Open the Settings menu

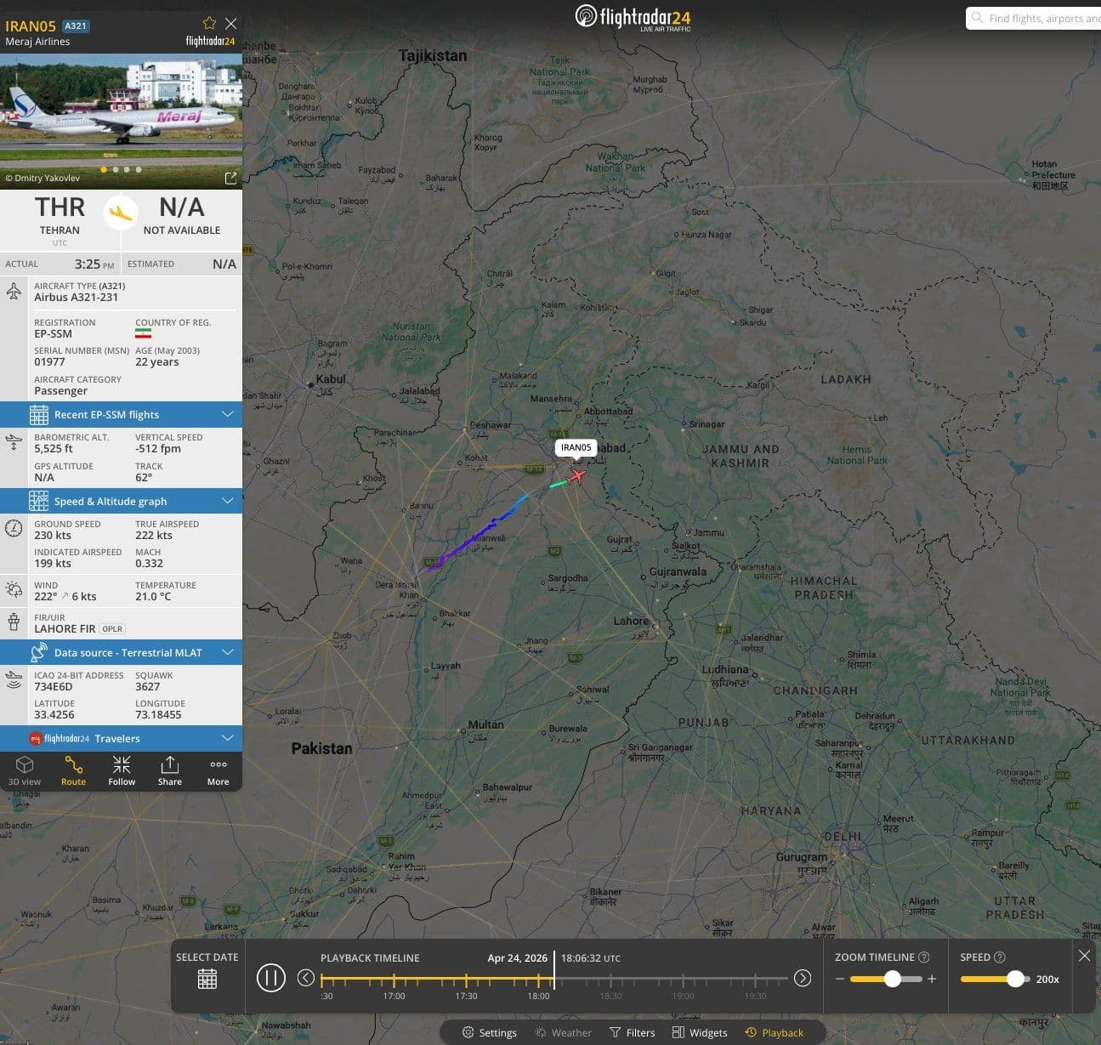(489, 1032)
